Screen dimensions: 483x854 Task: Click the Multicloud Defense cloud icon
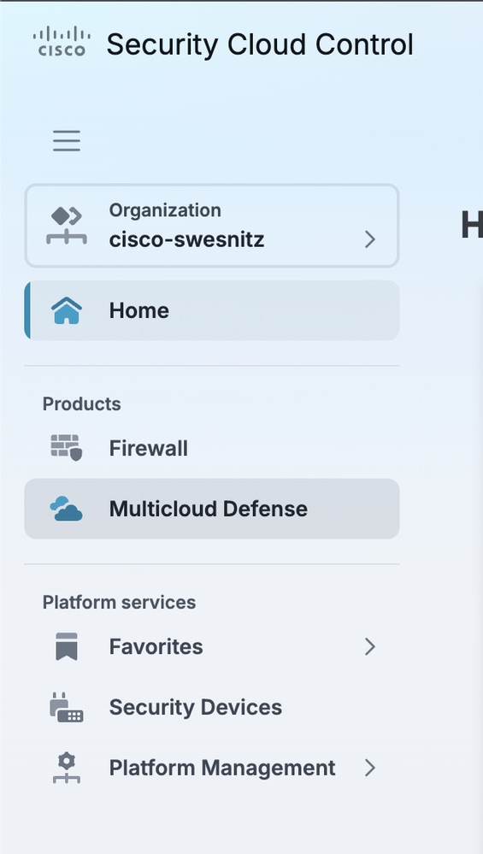pyautogui.click(x=67, y=509)
